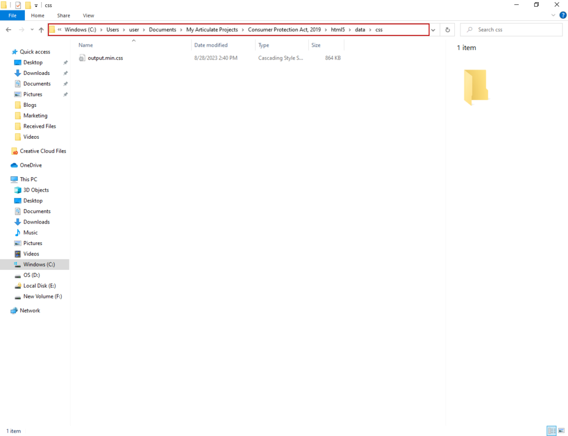
Task: Select Windows (C:) drive in sidebar
Action: pyautogui.click(x=34, y=264)
